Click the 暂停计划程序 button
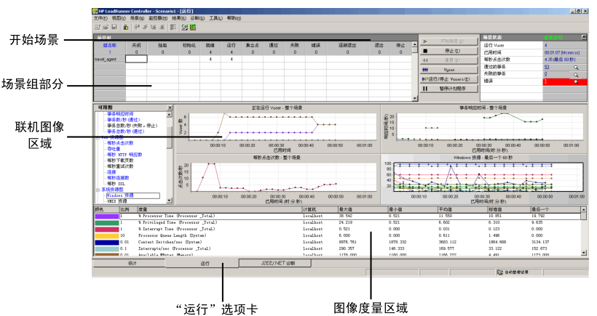Image resolution: width=597 pixels, height=316 pixels. point(449,89)
